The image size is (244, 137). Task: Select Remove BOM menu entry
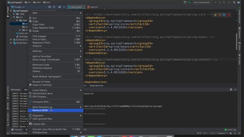56,110
